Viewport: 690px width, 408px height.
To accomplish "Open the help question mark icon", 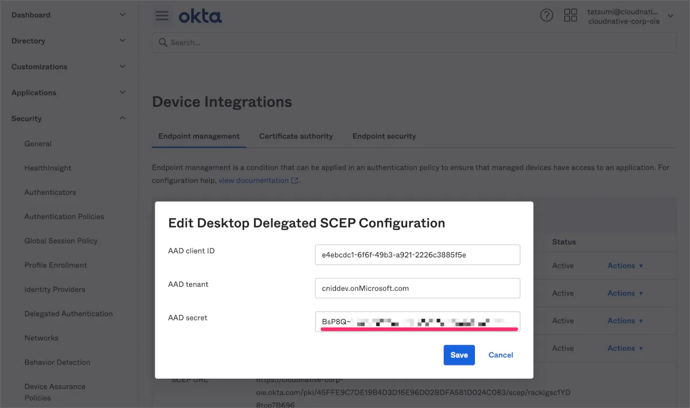I will click(547, 16).
